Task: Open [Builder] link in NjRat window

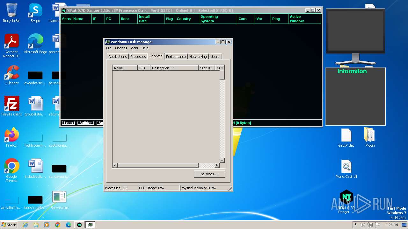Action: click(86, 123)
